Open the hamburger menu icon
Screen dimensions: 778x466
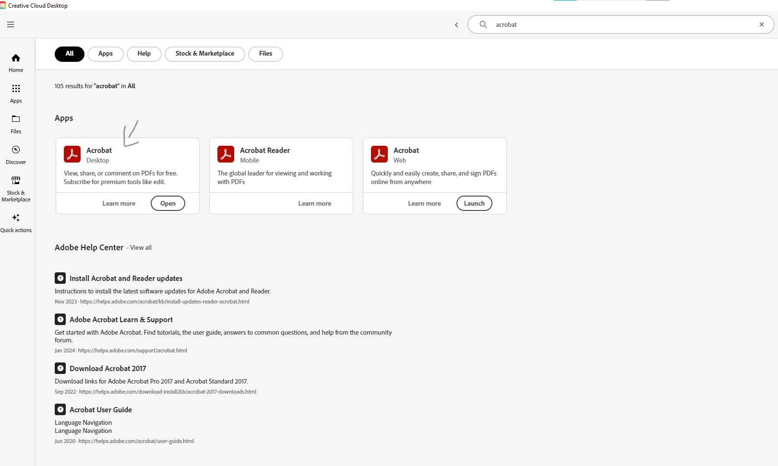pos(11,24)
